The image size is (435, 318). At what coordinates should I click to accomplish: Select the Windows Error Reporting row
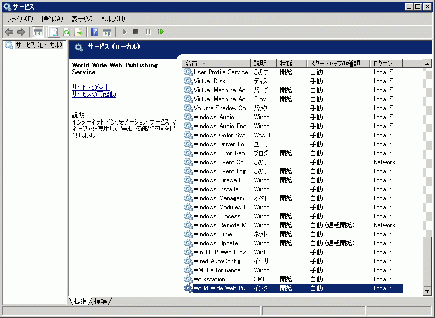pos(293,153)
